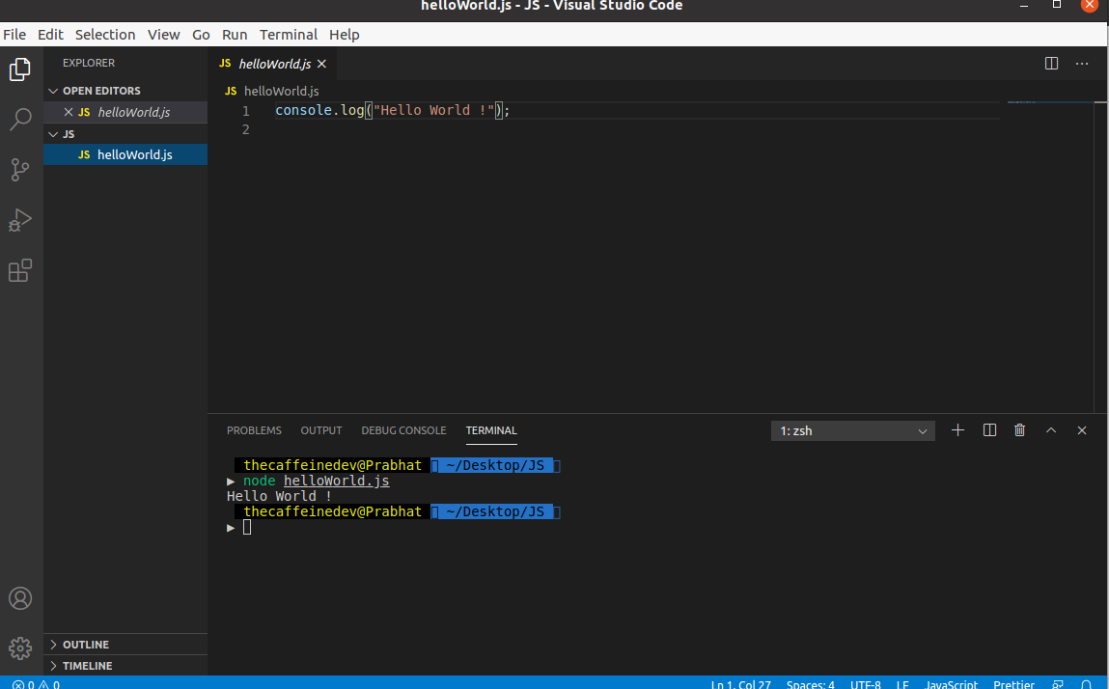Open the Run and Debug view
This screenshot has width=1109, height=689.
coord(20,220)
